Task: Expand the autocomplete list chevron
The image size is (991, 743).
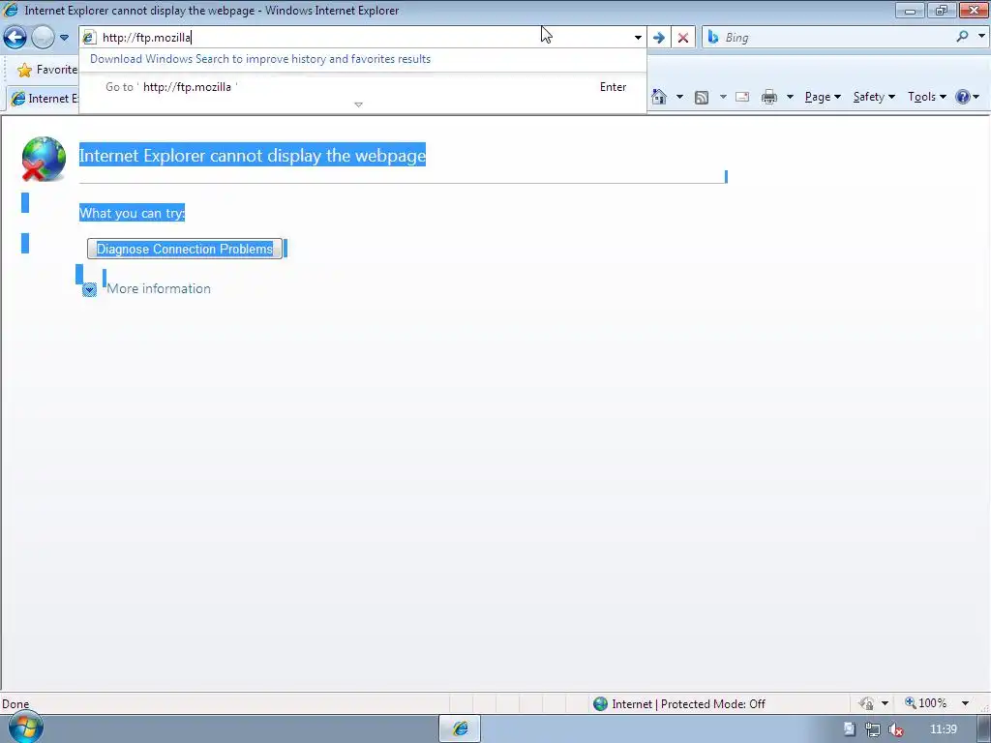Action: click(x=358, y=104)
